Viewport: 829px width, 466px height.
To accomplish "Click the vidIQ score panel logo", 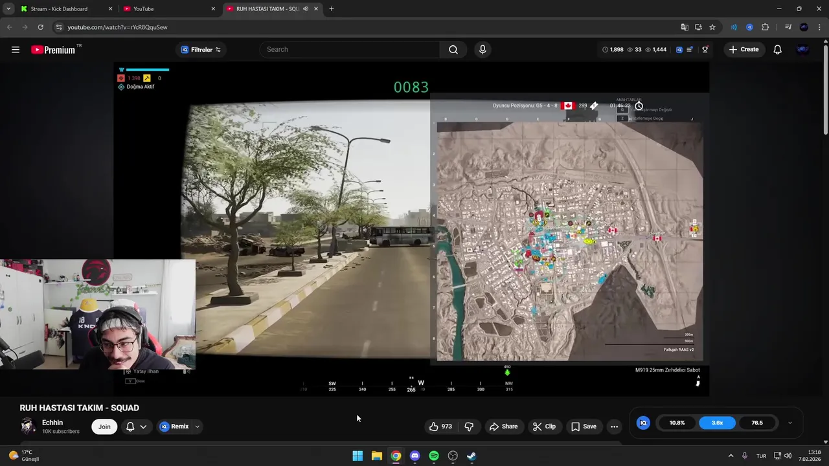I will (643, 423).
